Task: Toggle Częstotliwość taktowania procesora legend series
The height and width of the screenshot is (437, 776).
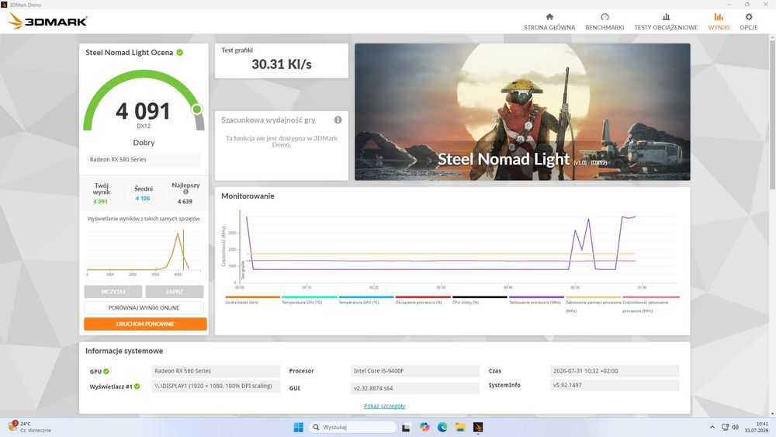Action: [x=651, y=304]
